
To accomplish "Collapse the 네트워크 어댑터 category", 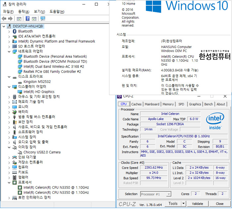I will click(9, 52).
